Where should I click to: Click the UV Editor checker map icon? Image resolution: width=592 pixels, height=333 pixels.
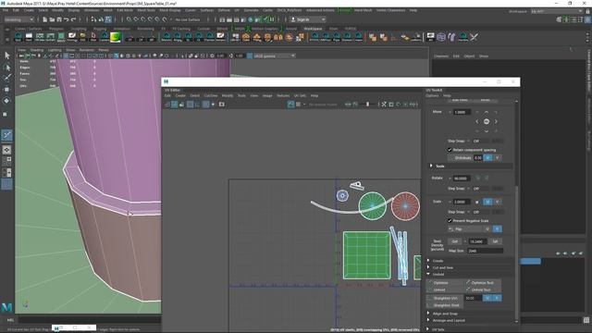[x=298, y=105]
